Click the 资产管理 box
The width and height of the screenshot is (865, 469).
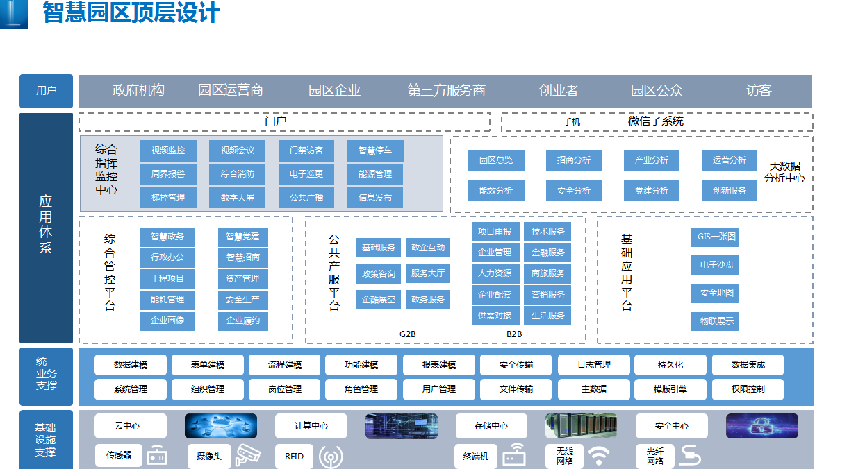(x=242, y=279)
